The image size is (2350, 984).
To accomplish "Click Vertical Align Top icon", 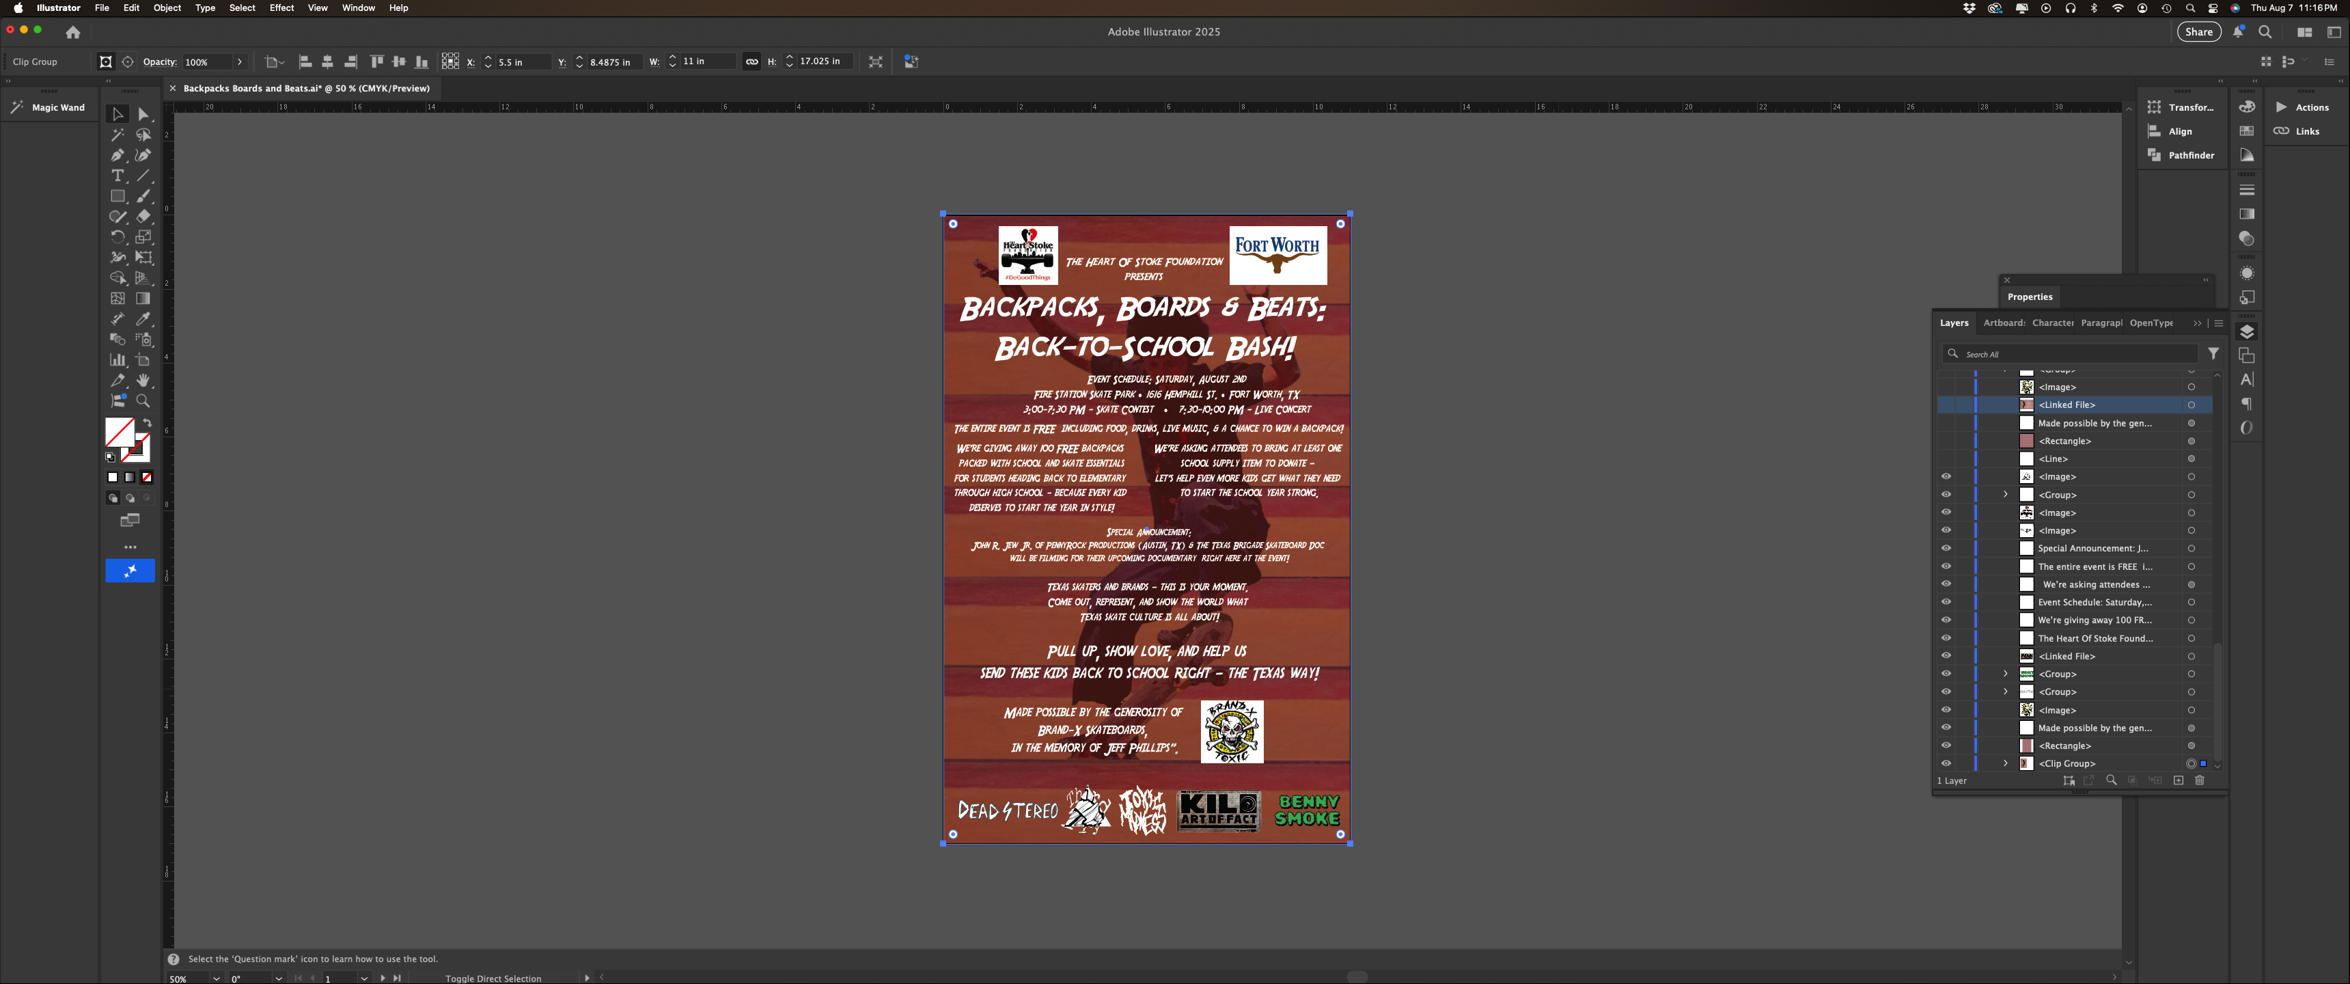I will click(x=377, y=62).
